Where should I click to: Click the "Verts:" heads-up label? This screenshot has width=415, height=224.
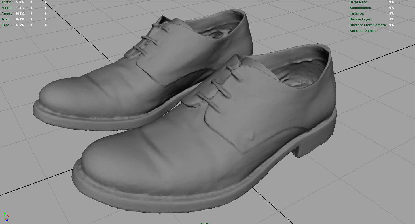tap(6, 2)
